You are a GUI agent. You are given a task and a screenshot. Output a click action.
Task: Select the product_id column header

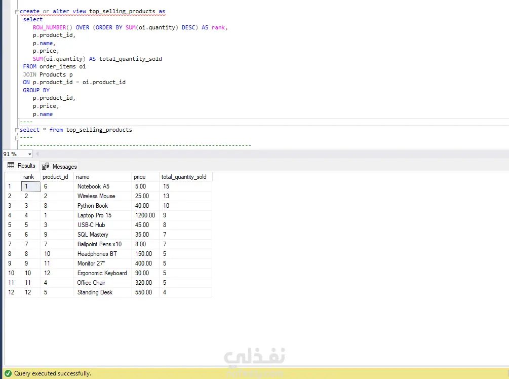pyautogui.click(x=57, y=177)
